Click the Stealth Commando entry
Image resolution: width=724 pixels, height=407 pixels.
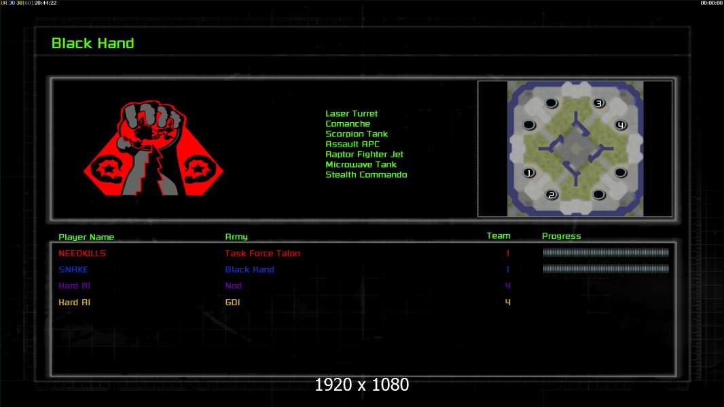366,174
